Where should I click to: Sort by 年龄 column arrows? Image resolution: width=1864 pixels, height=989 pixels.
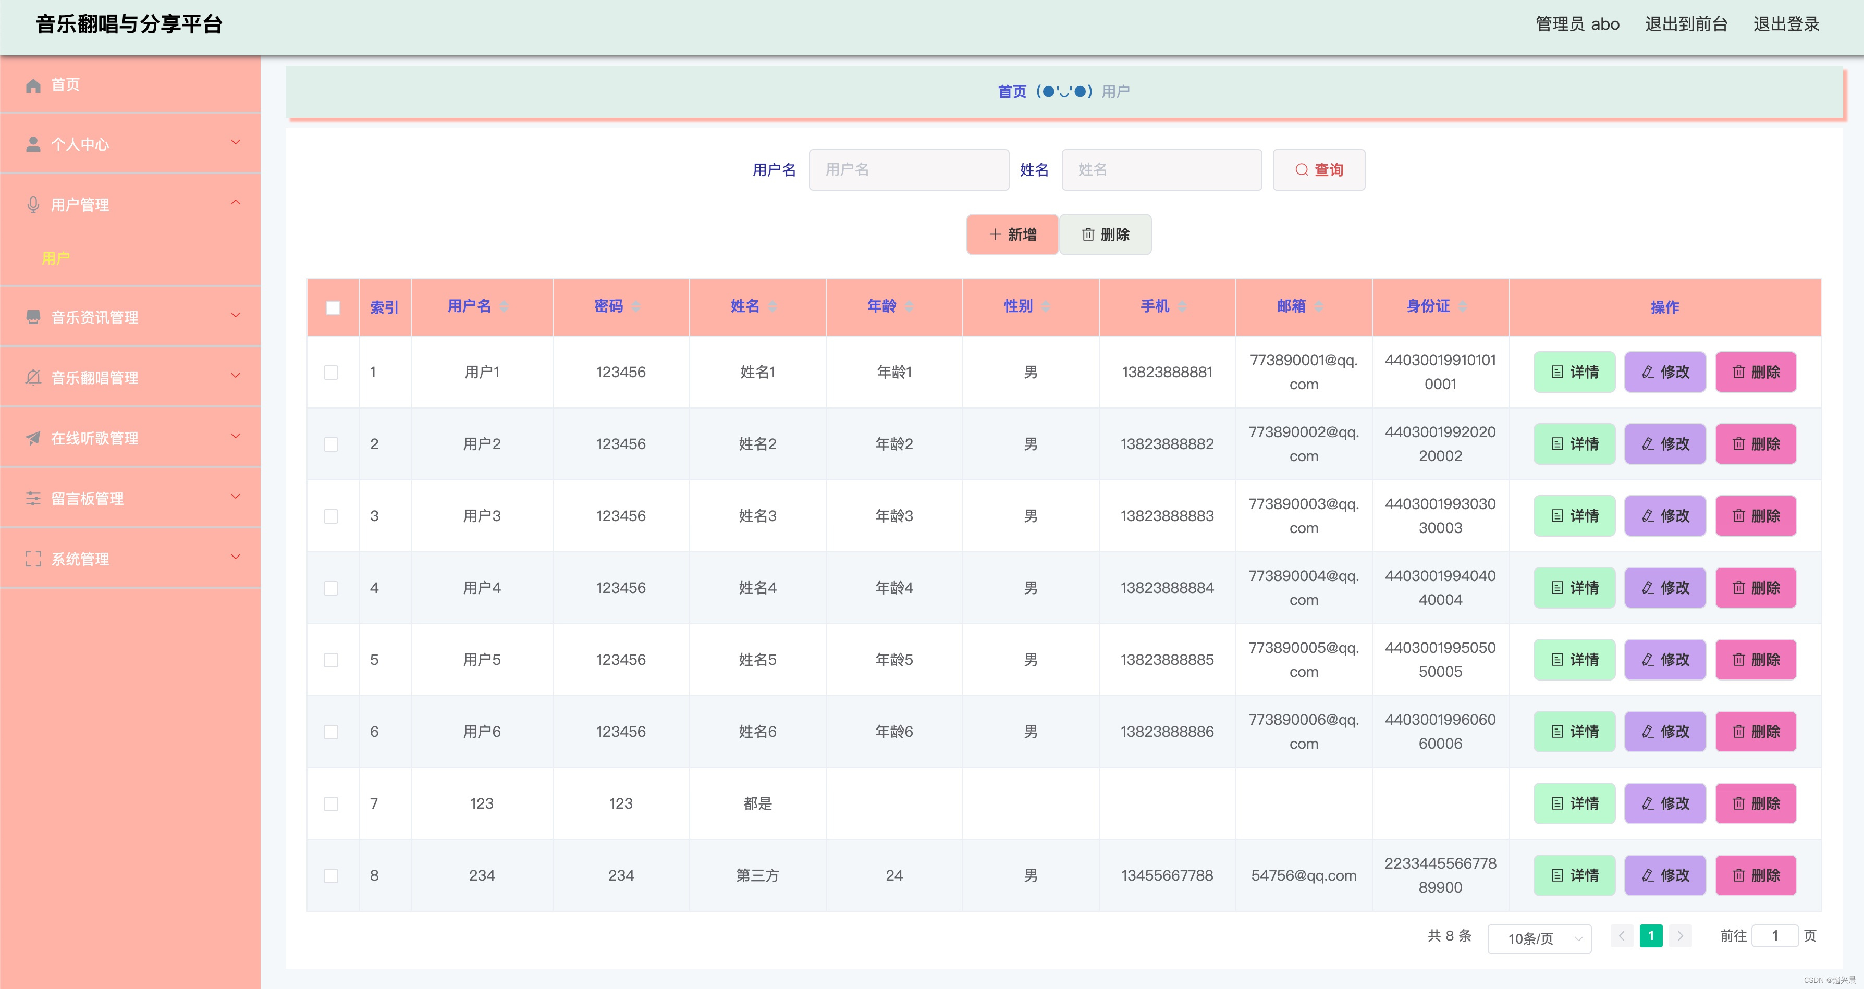910,307
